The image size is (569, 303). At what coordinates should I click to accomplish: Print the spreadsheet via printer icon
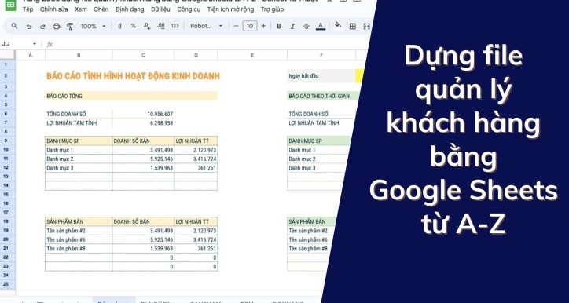pos(57,26)
